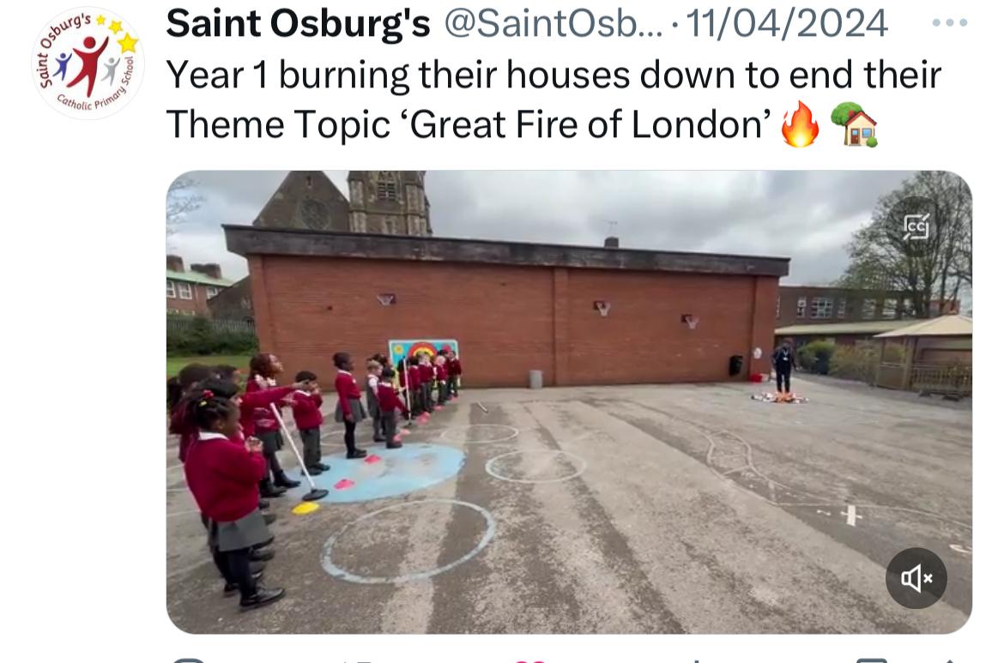Click the tweet text about Year 1
The image size is (1004, 663).
(553, 99)
